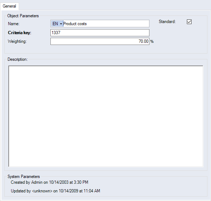Screen dimensions: 211x201
Task: Click the System Parameters group title
Action: [23, 177]
